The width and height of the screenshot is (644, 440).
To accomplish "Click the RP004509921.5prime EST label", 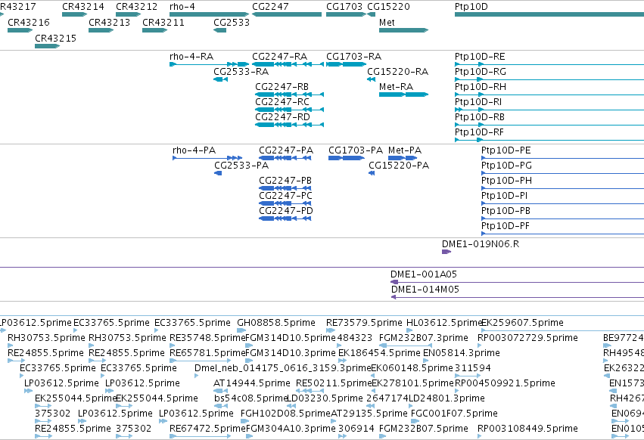I will pyautogui.click(x=505, y=383).
